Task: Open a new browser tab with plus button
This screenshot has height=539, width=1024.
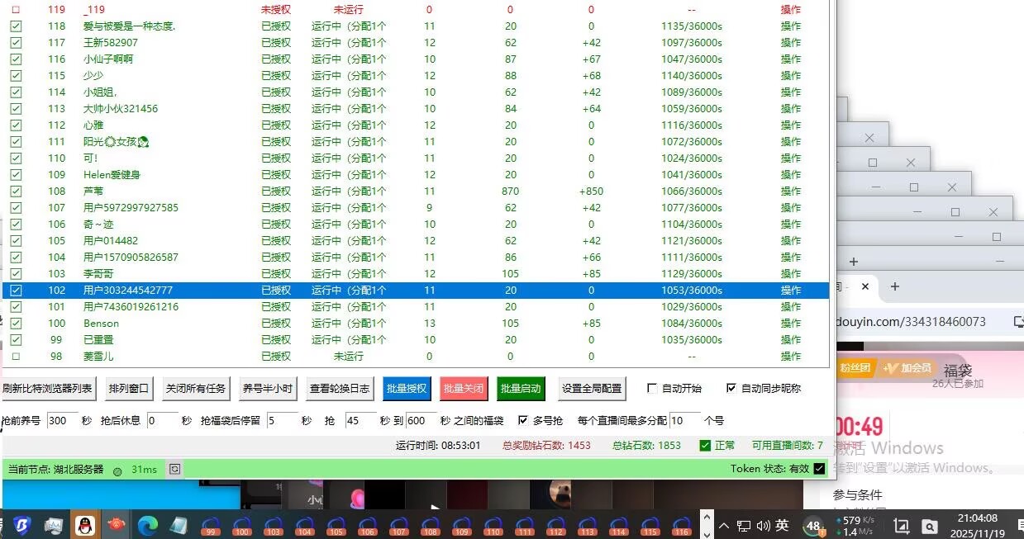Action: [895, 286]
